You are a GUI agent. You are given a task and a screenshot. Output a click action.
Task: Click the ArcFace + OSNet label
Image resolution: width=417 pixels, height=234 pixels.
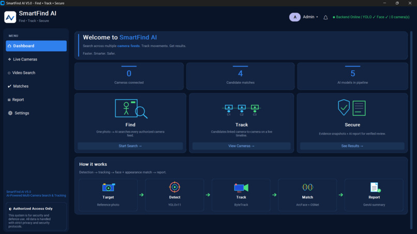(x=307, y=205)
